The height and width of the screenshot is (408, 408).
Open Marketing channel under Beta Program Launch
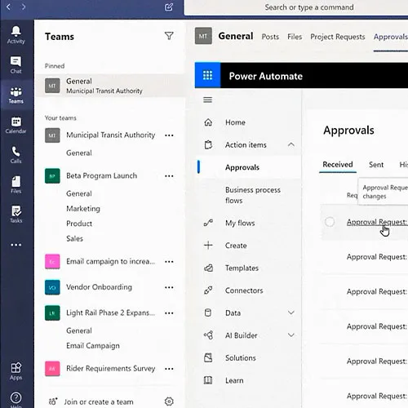83,209
